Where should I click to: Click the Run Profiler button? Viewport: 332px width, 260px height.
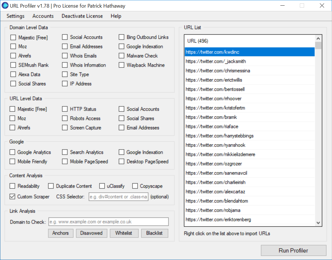pyautogui.click(x=293, y=250)
